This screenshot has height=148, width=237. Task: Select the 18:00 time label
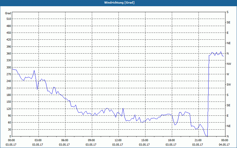click(x=172, y=140)
